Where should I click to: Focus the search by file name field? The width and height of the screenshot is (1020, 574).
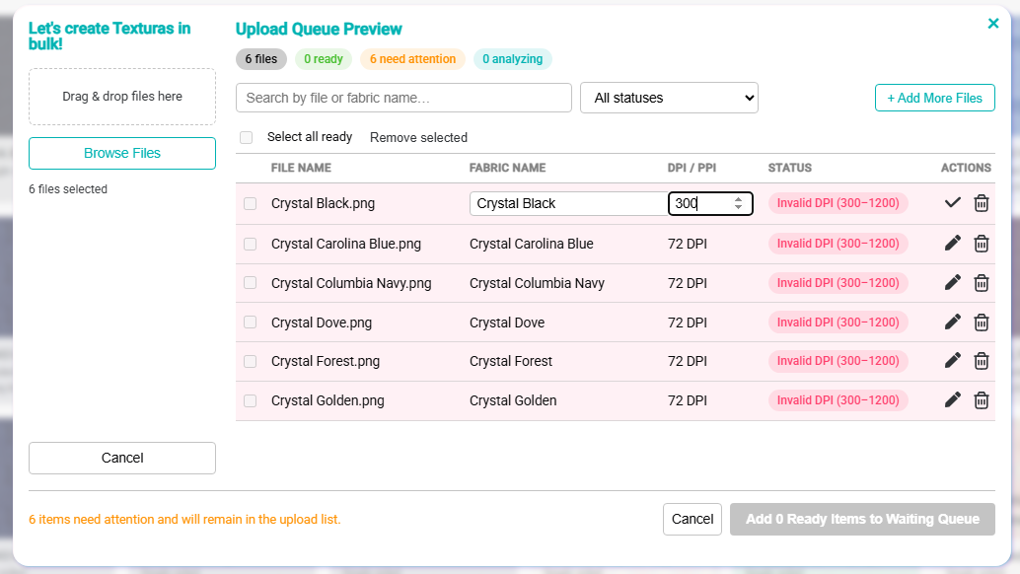coord(404,98)
